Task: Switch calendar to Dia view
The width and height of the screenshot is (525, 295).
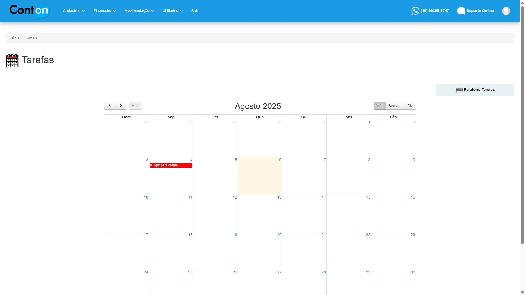Action: point(410,106)
